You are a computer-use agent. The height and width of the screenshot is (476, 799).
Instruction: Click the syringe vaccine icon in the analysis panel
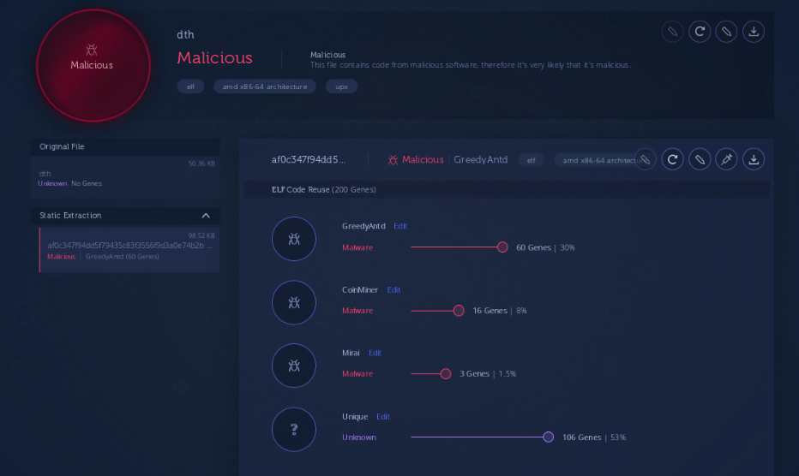[726, 159]
